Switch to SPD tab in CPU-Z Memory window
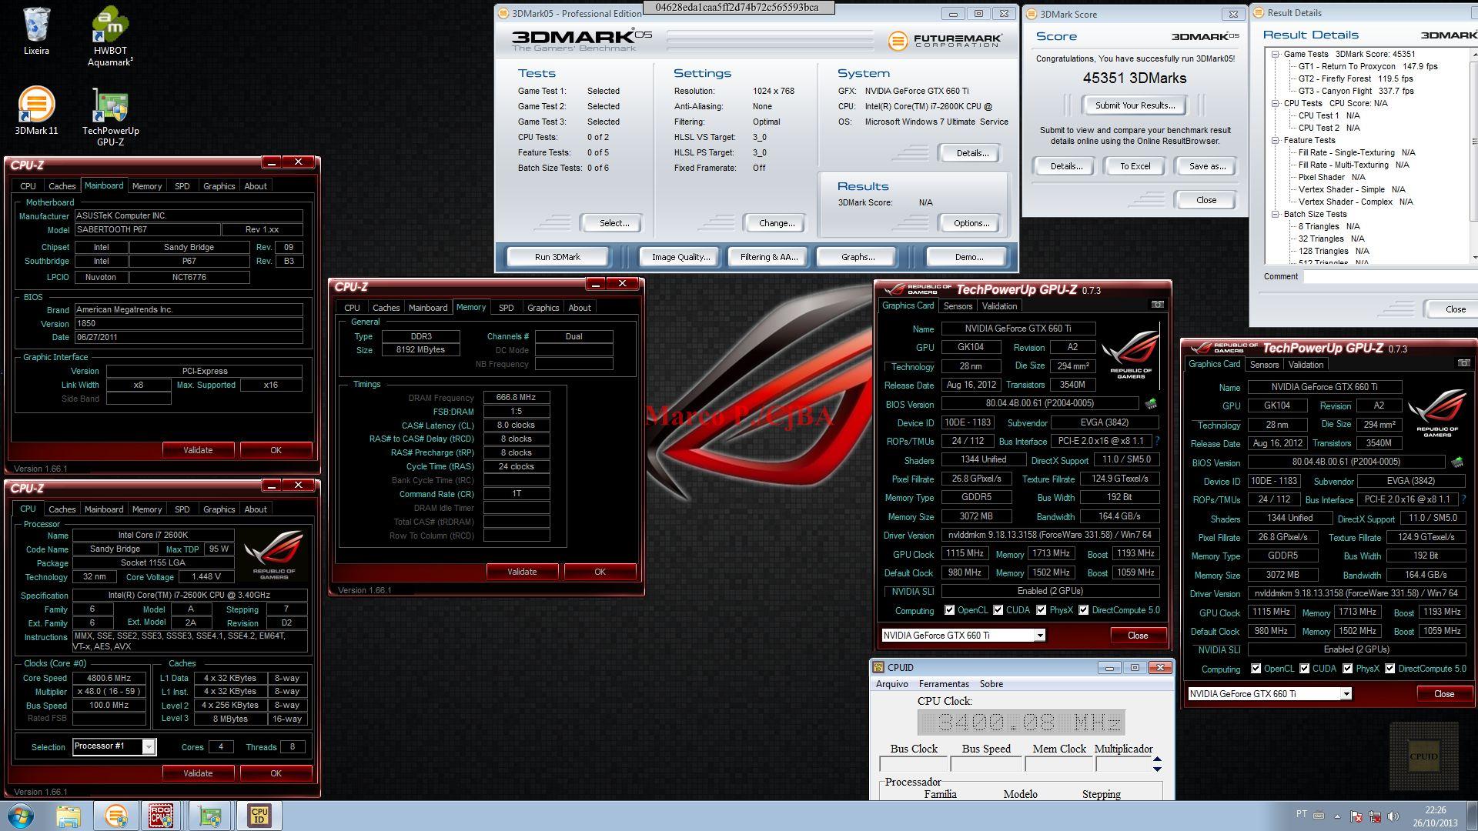The width and height of the screenshot is (1478, 831). coord(506,308)
